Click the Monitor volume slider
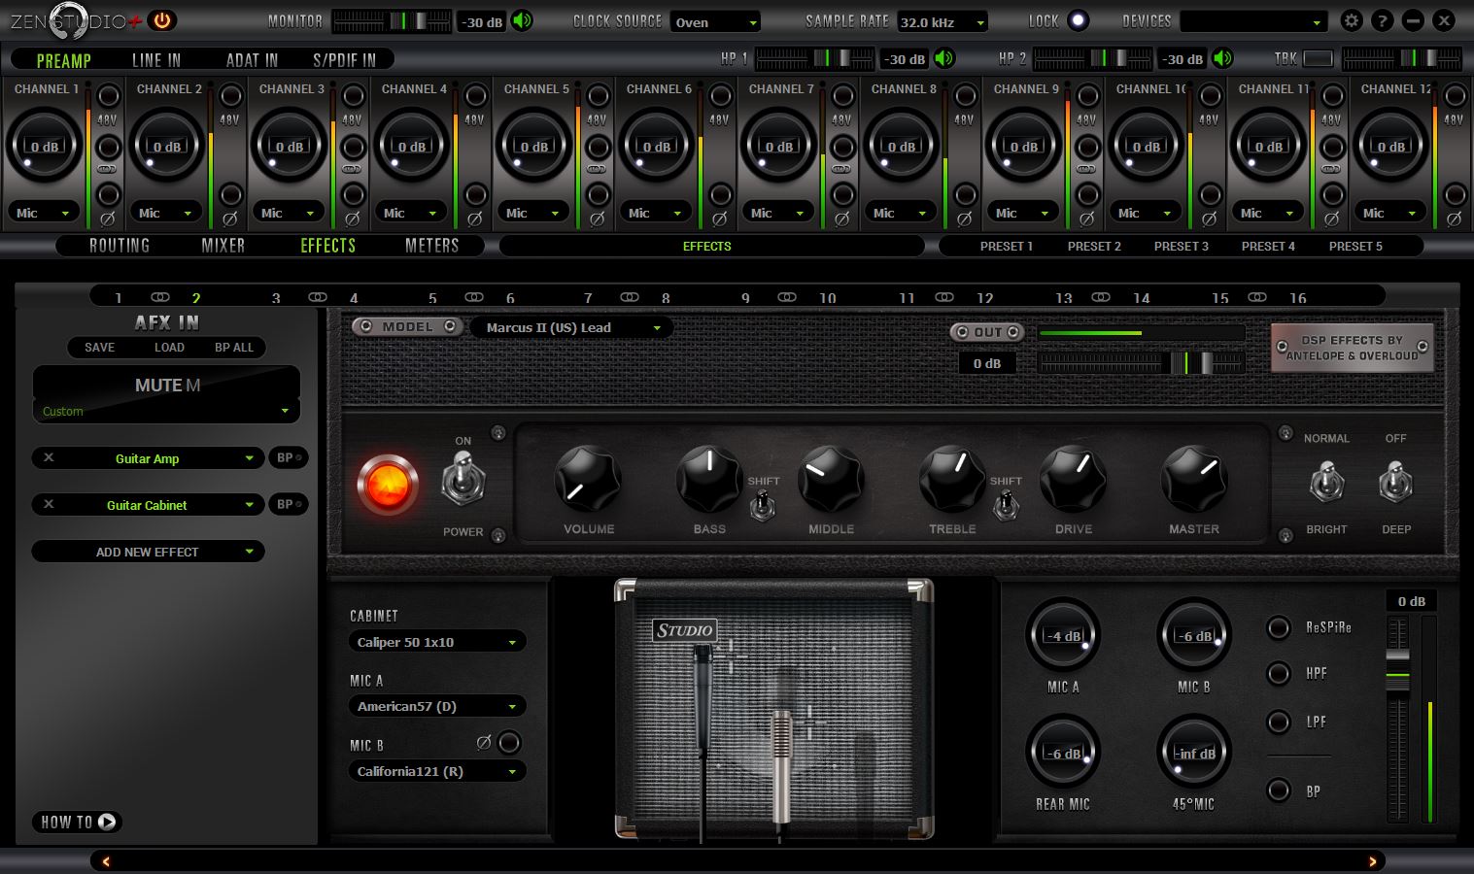The width and height of the screenshot is (1474, 874). click(x=392, y=20)
